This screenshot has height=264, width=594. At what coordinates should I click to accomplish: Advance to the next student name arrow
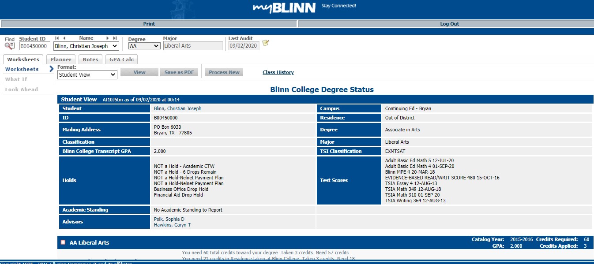[x=108, y=38]
